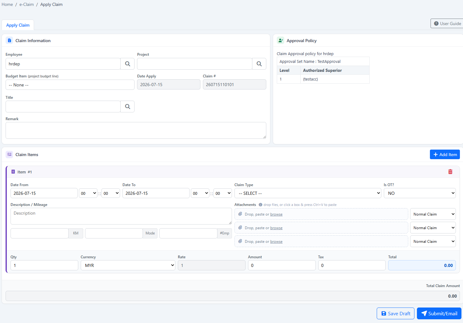Viewport: 463px width, 323px height.
Task: Open the Budget Item dropdown showing None
Action: [x=70, y=85]
